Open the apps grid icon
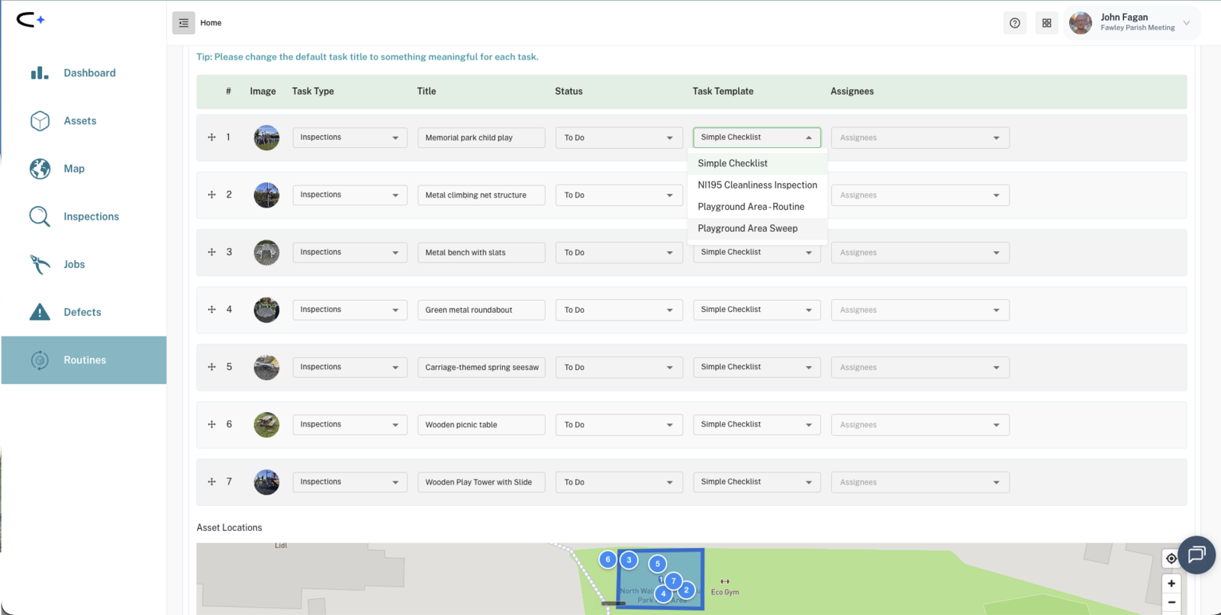 (x=1047, y=23)
